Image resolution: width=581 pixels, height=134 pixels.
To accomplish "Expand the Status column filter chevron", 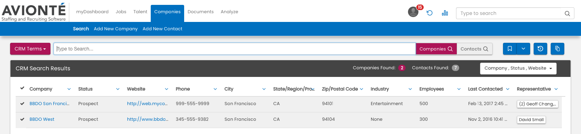I will pos(118,89).
